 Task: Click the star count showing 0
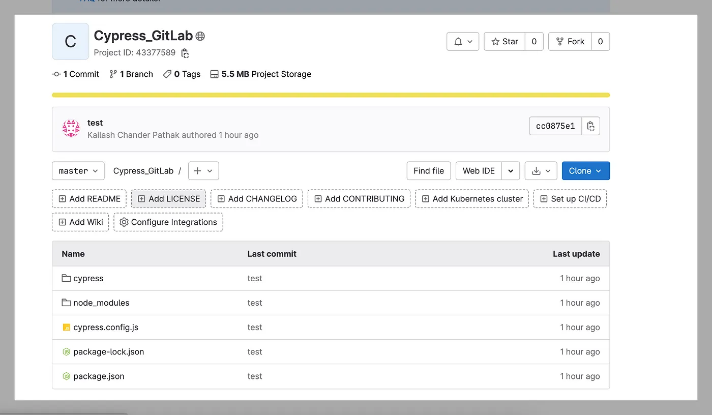[534, 42]
